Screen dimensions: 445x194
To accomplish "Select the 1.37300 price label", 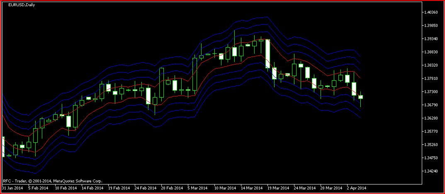I will click(x=431, y=92).
